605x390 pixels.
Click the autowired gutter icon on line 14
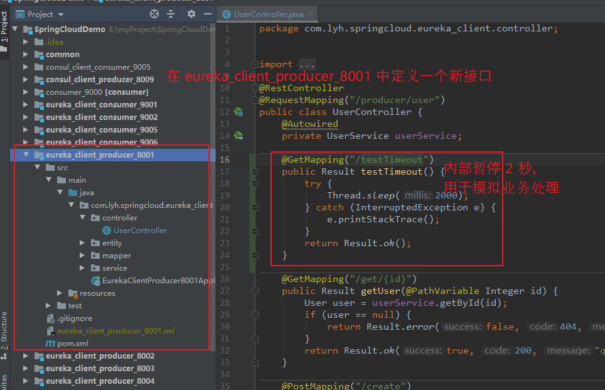239,136
